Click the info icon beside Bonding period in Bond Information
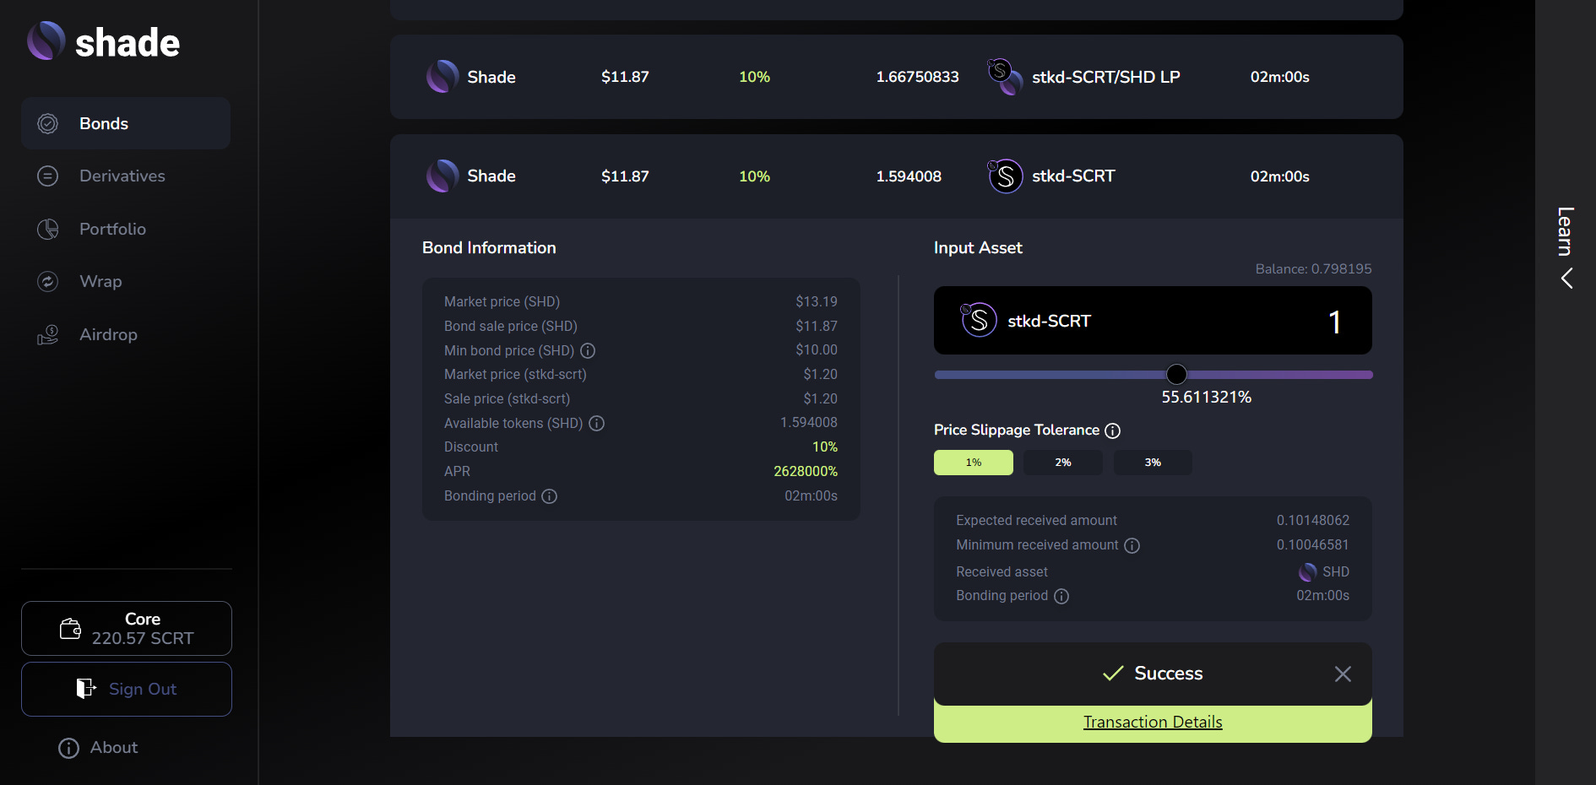 pyautogui.click(x=549, y=496)
